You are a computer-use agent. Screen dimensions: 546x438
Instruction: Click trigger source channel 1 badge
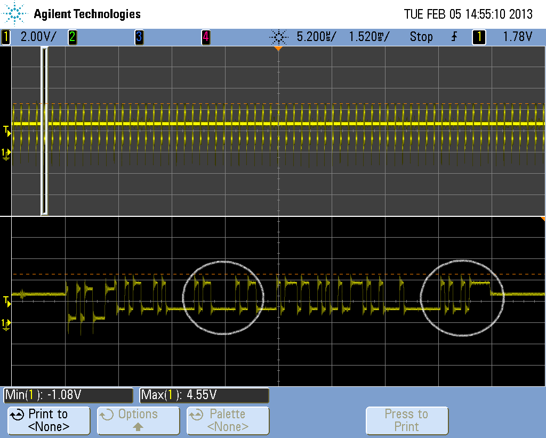coord(479,37)
